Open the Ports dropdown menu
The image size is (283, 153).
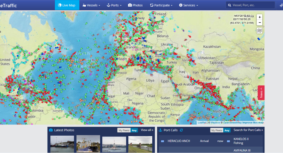(x=114, y=5)
